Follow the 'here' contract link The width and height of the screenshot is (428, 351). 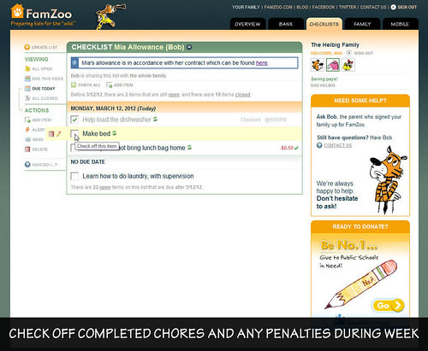point(262,63)
